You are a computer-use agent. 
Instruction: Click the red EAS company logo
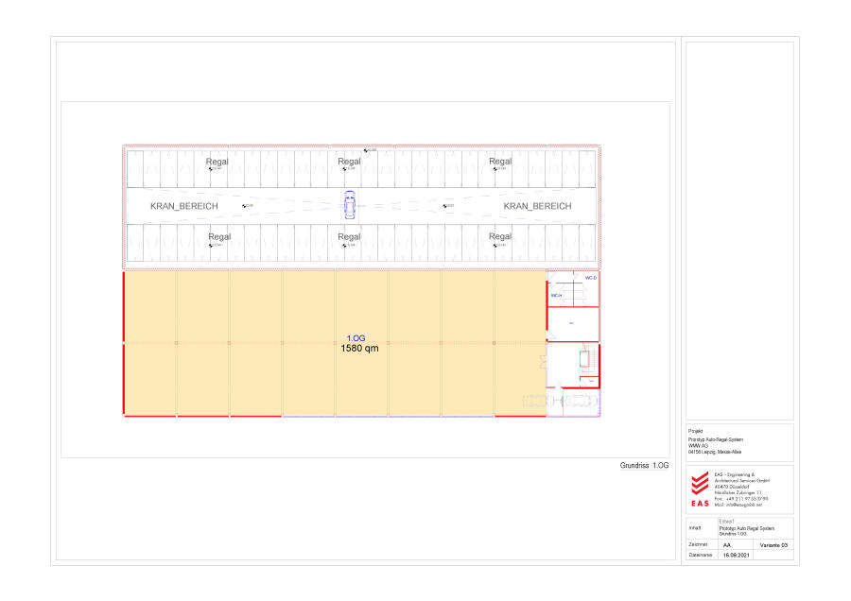click(x=700, y=491)
